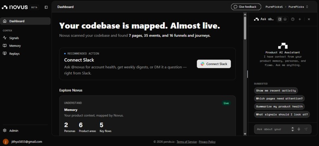Collapse the sidebar using the panel icon
The image size is (319, 146).
[46, 7]
